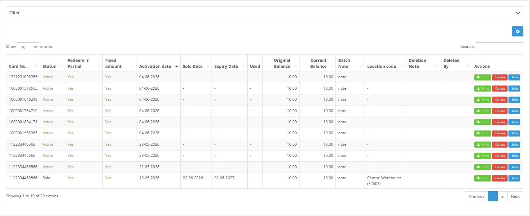This screenshot has width=530, height=216.
Task: Open Info for card activated 21-05-2026
Action: tap(515, 167)
